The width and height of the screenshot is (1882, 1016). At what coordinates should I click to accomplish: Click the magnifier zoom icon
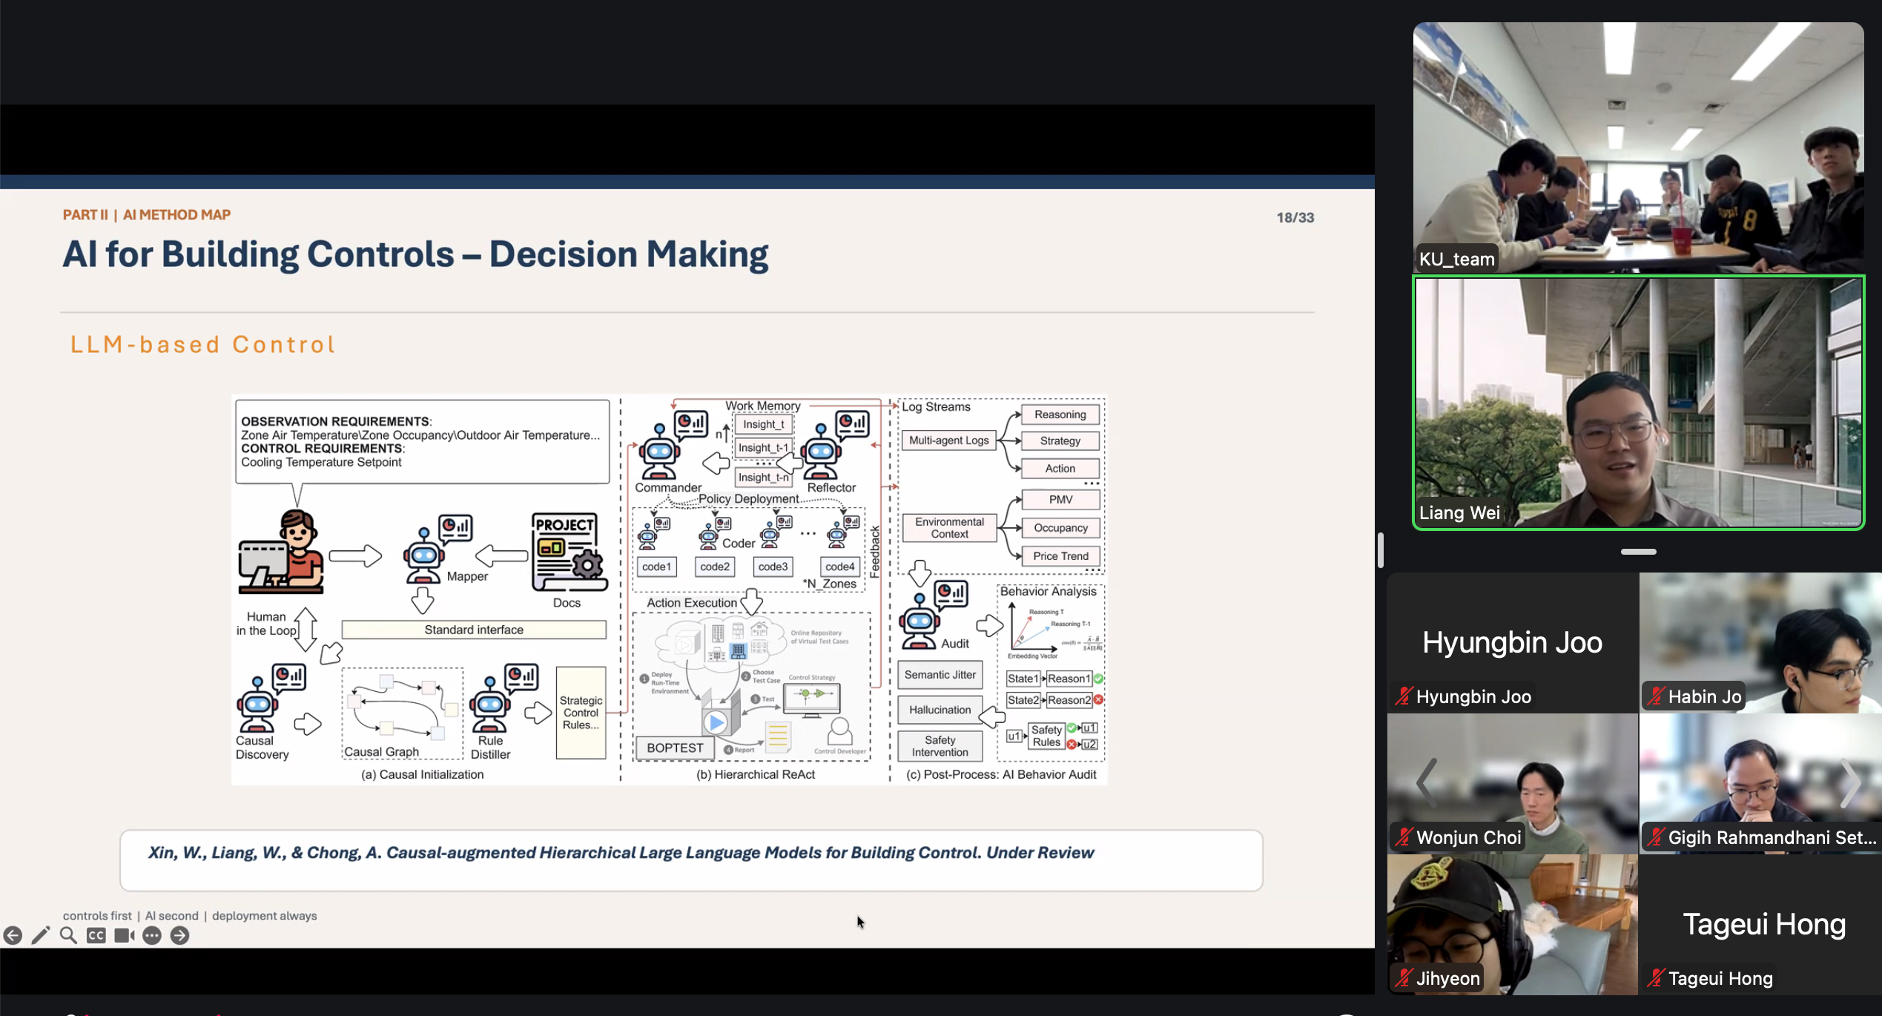pos(68,936)
